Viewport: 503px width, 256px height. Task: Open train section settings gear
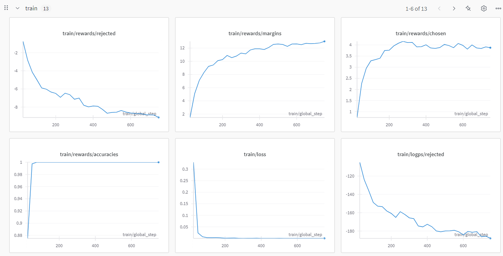483,8
